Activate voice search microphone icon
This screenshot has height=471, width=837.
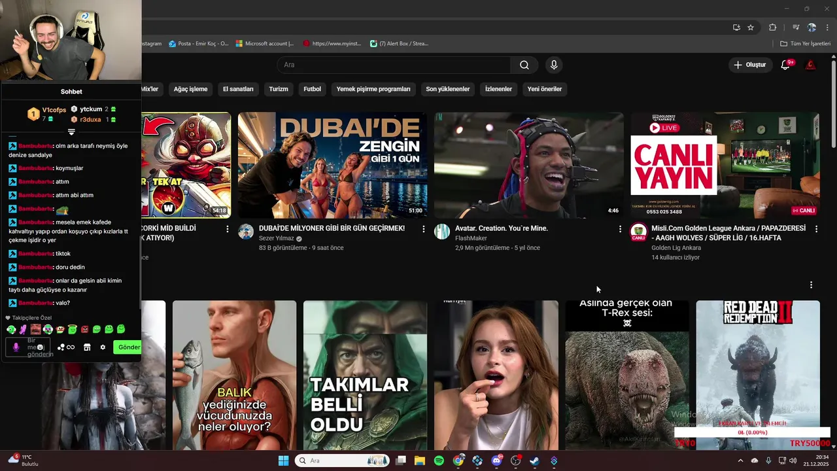point(554,65)
